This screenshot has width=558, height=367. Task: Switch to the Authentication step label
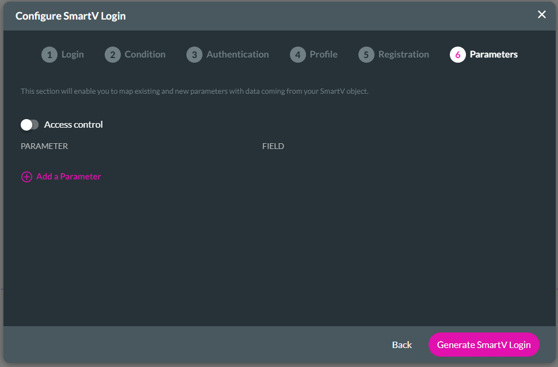point(238,55)
